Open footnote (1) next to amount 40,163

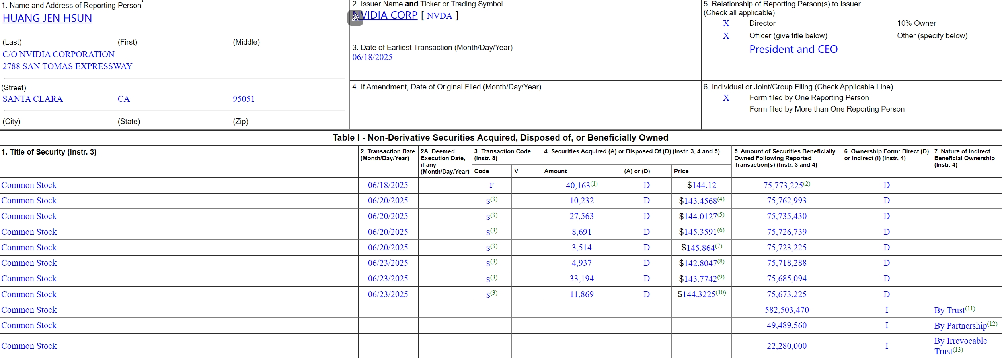coord(594,184)
